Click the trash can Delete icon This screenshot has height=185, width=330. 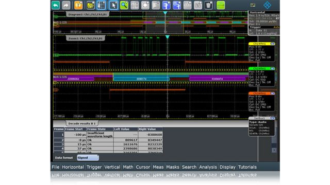208,5
